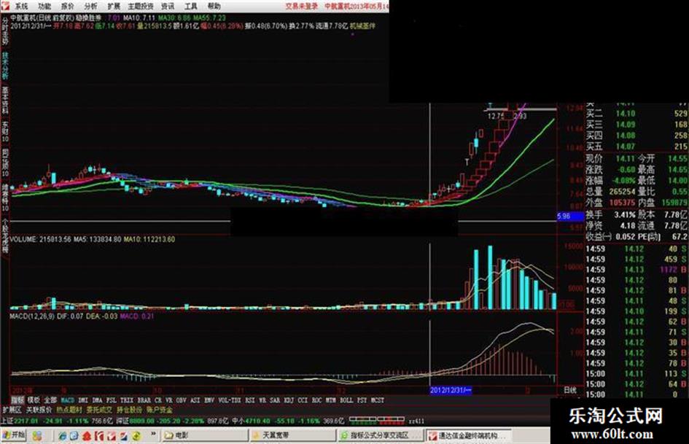Open the 功能 menu
The height and width of the screenshot is (444, 689).
click(44, 6)
